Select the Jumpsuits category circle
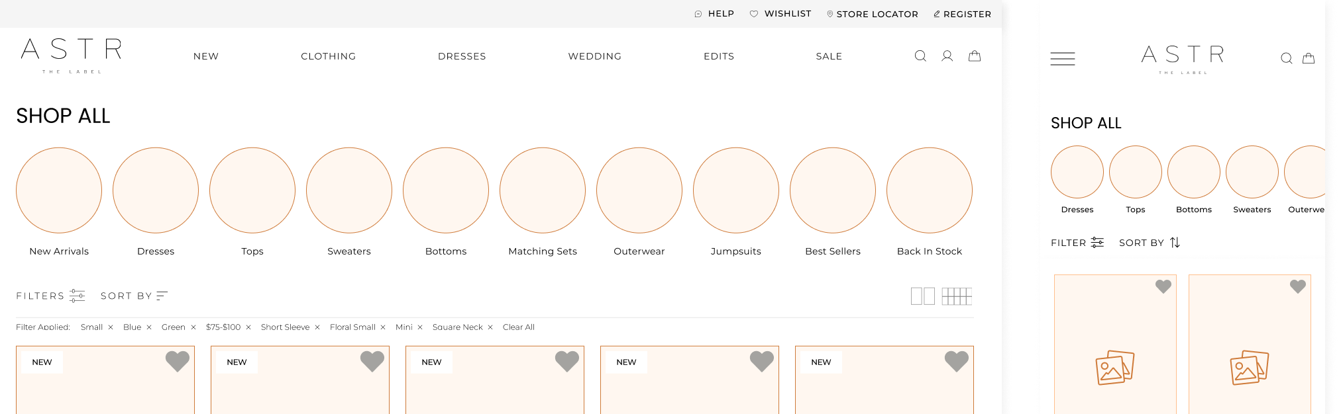 pos(736,190)
